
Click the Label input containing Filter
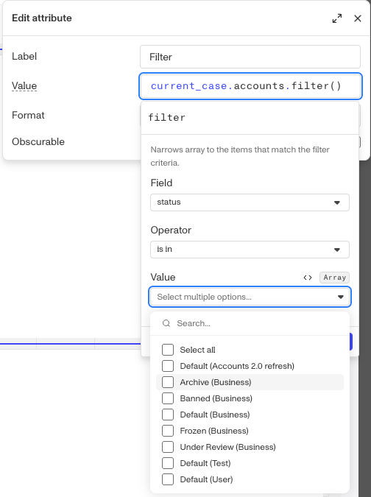point(250,57)
